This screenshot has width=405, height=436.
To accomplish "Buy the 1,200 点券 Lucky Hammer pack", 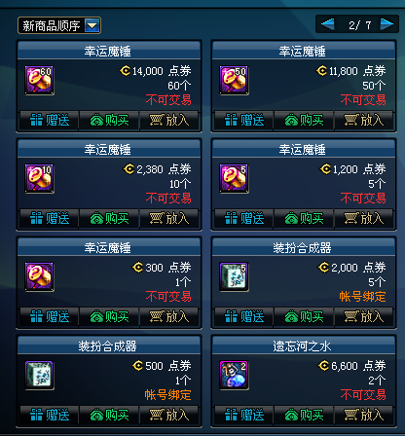I will tap(304, 219).
